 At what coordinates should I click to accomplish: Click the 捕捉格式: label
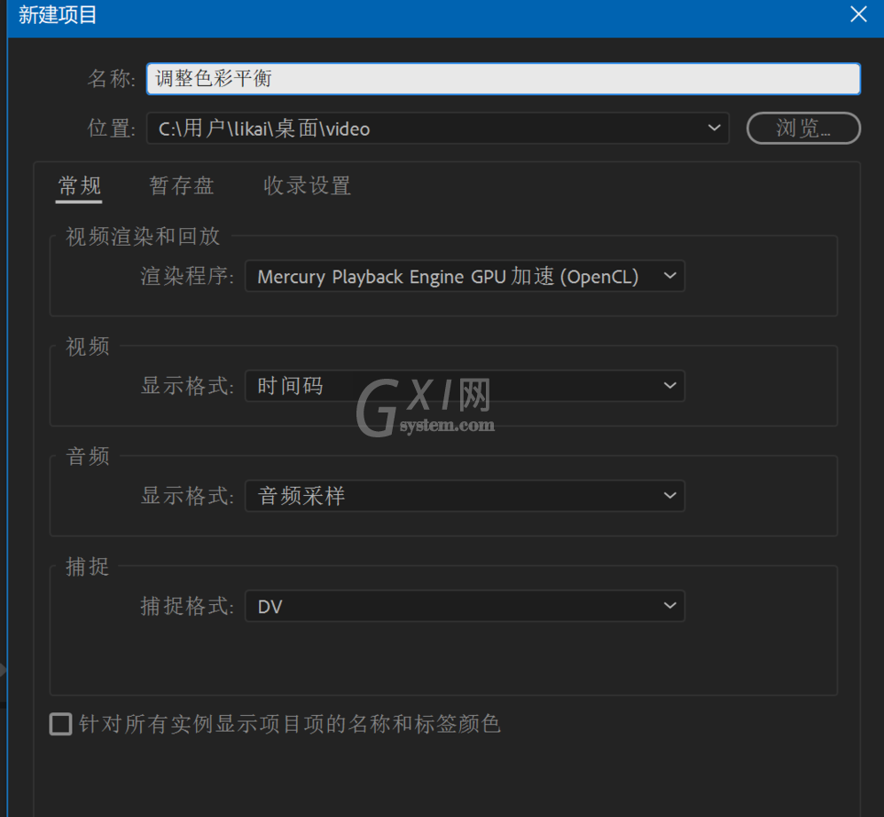pyautogui.click(x=186, y=606)
